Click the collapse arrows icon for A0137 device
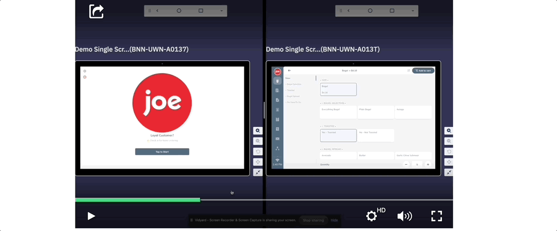The height and width of the screenshot is (231, 557). (x=258, y=172)
